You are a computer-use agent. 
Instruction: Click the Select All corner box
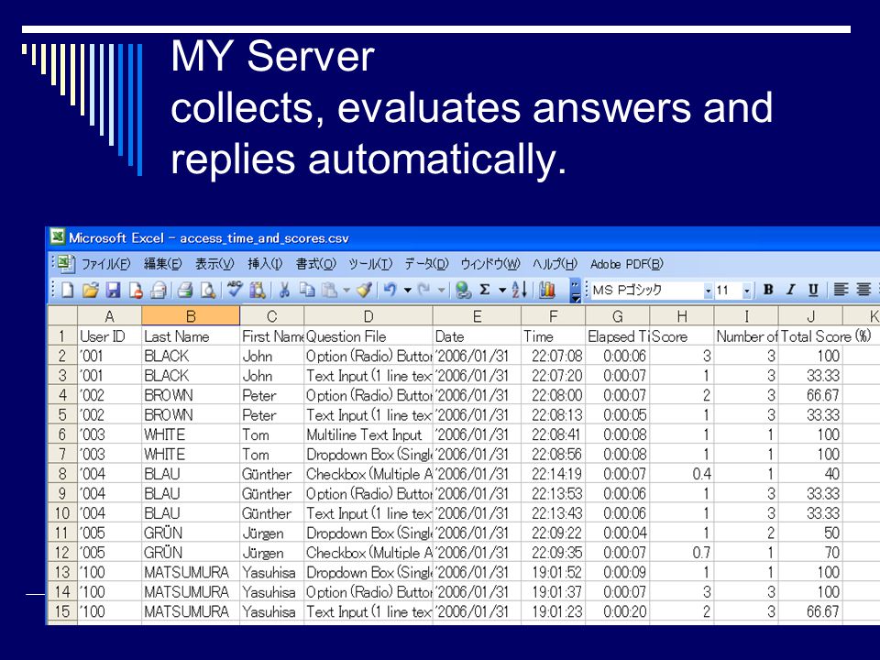[x=62, y=316]
